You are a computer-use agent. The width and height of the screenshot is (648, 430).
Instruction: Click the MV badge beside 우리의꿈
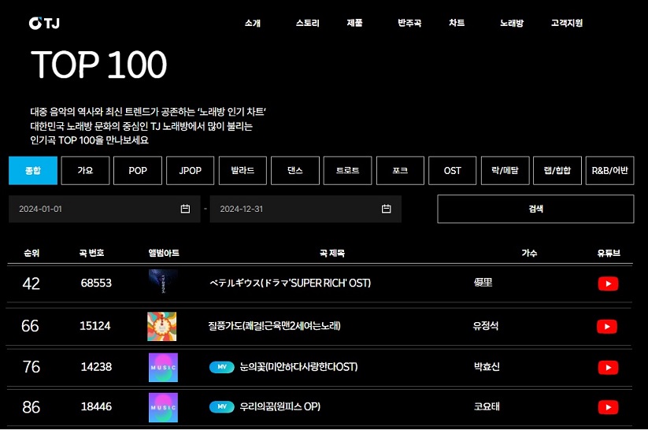[221, 407]
